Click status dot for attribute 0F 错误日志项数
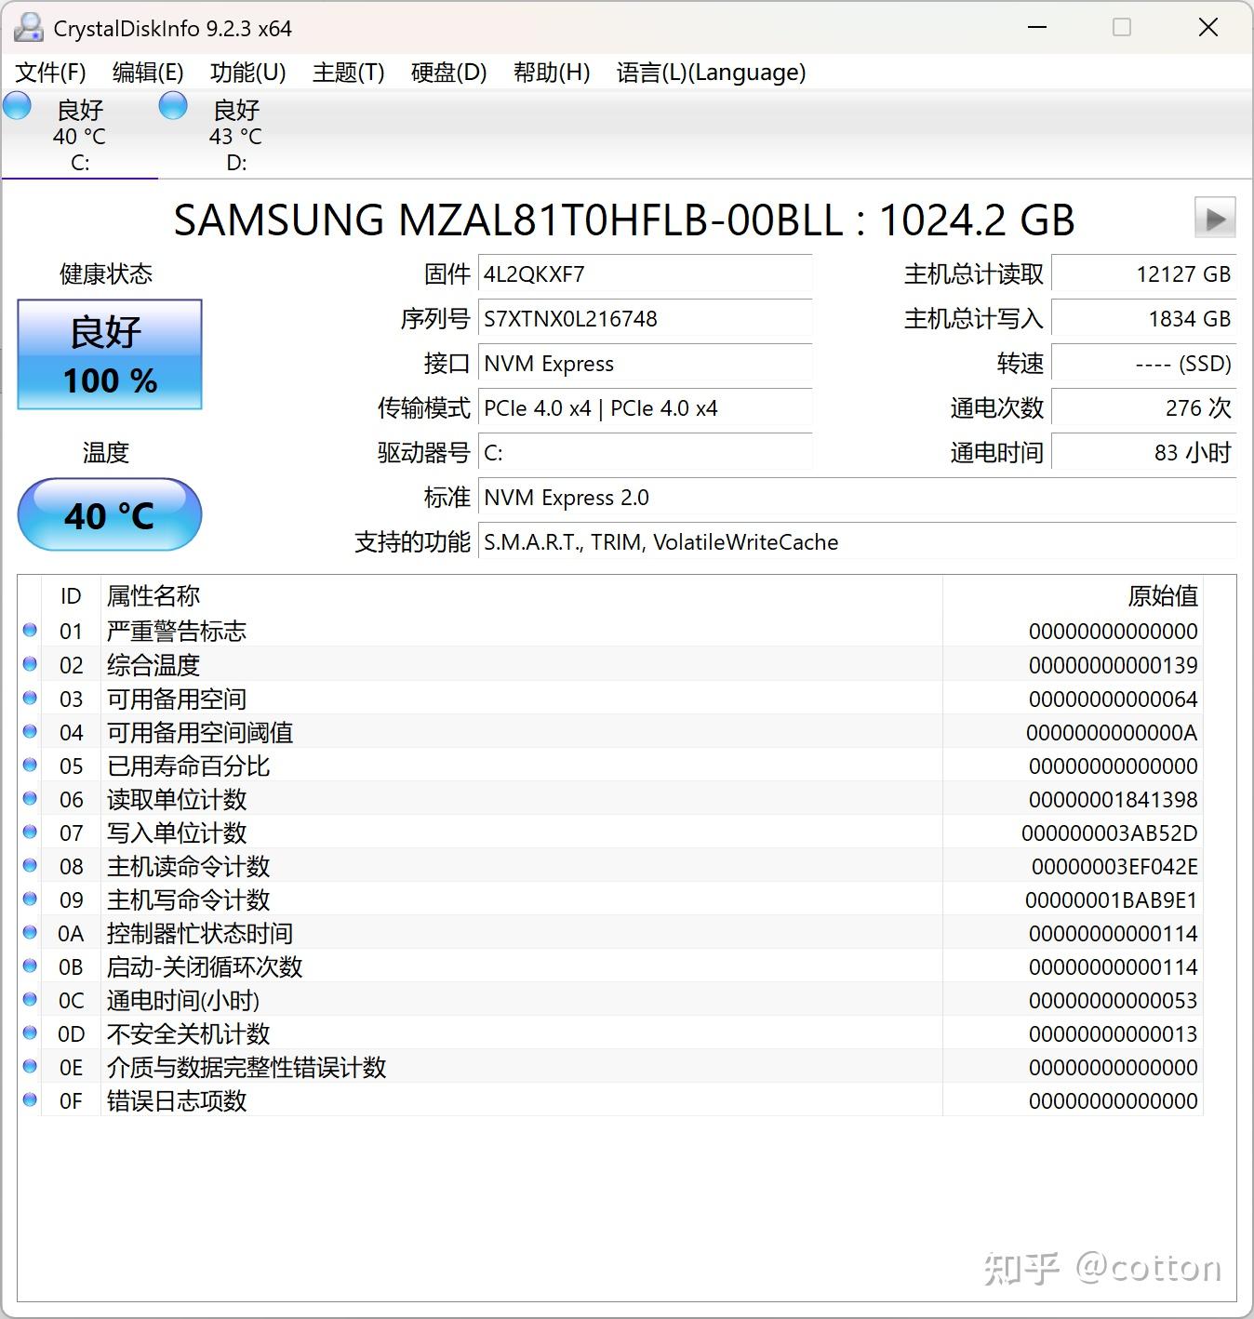The height and width of the screenshot is (1319, 1254). tap(30, 1099)
